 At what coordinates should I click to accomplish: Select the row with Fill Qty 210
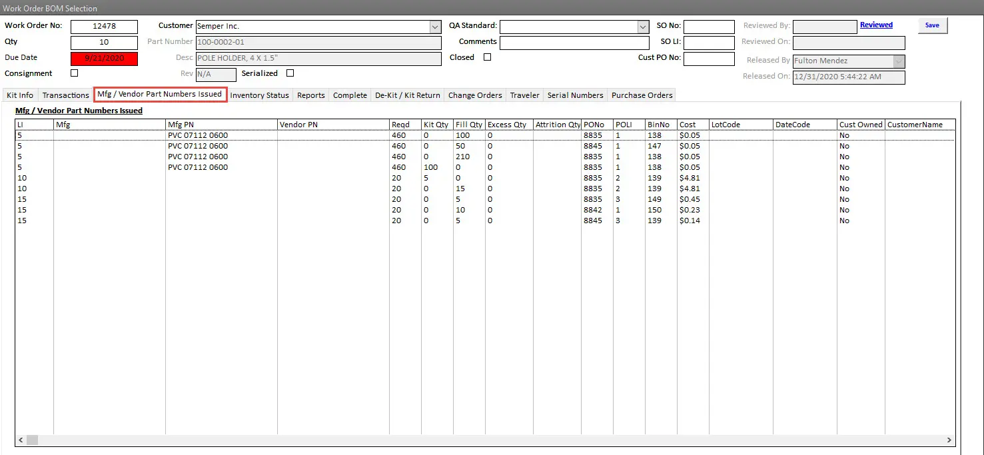tap(266, 157)
